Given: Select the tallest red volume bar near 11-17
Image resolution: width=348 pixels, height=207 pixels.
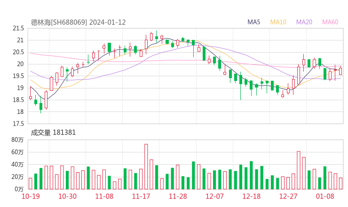Looking at the screenshot, I should pyautogui.click(x=146, y=167).
